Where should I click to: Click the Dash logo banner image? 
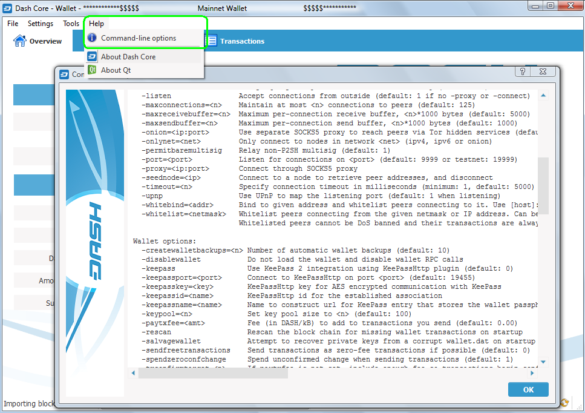pos(95,243)
